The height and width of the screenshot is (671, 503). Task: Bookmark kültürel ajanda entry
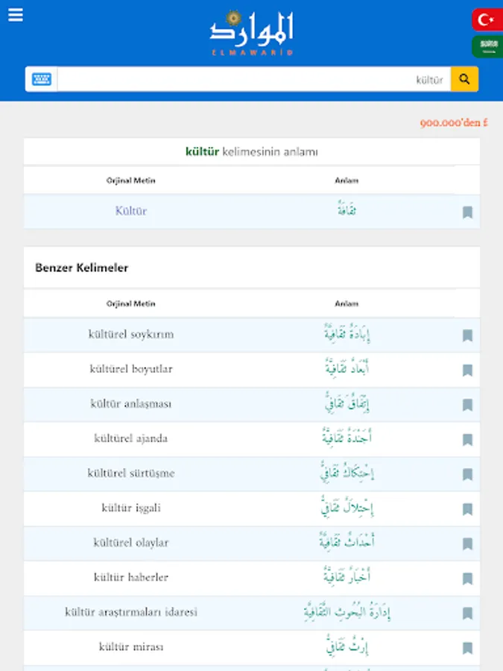[467, 439]
